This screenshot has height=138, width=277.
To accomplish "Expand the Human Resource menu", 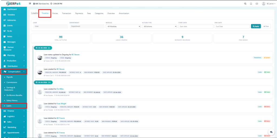I will tap(14, 48).
